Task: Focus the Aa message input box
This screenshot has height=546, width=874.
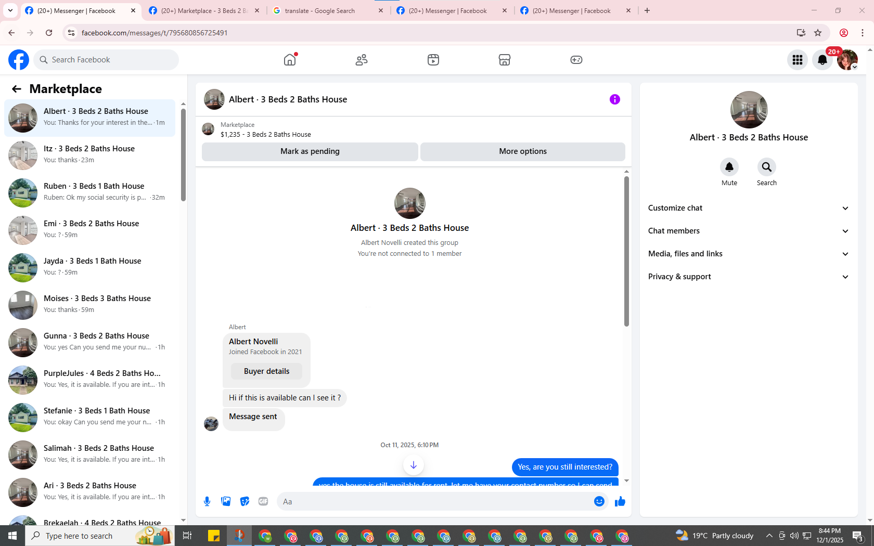Action: [x=434, y=501]
